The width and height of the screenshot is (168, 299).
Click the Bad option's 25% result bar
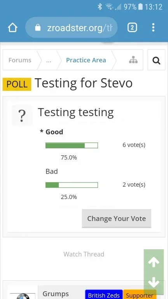72,185
